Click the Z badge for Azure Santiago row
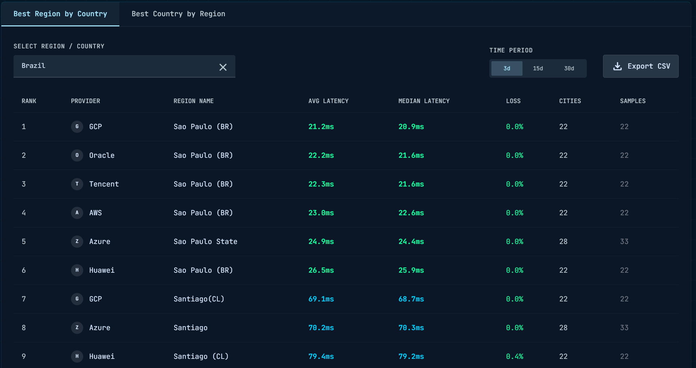696x368 pixels. coord(77,328)
